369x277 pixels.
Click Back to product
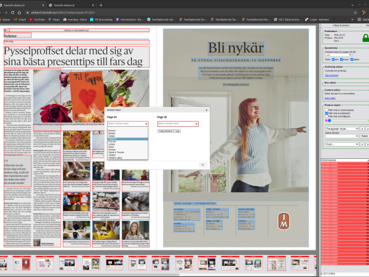(x=341, y=25)
